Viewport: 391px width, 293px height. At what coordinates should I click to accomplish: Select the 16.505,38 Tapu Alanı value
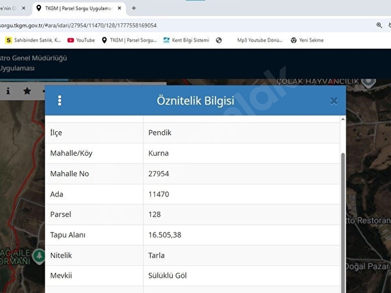pos(164,235)
